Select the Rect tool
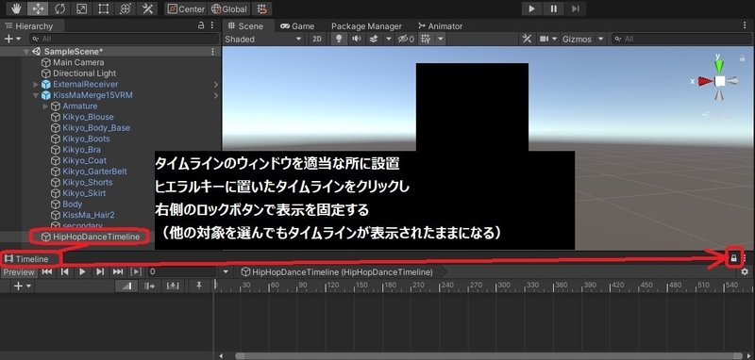The width and height of the screenshot is (755, 360). [103, 8]
